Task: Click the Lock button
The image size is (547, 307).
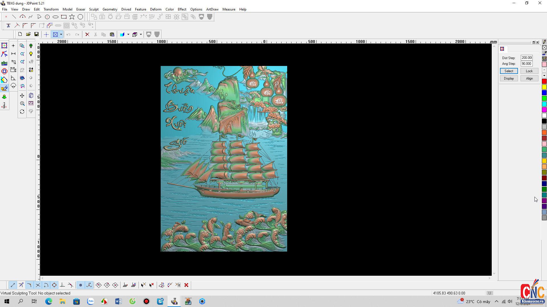Action: 529,71
